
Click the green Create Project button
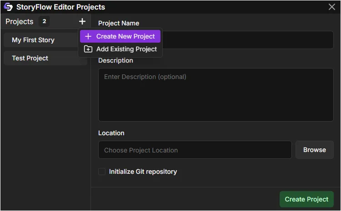(306, 199)
